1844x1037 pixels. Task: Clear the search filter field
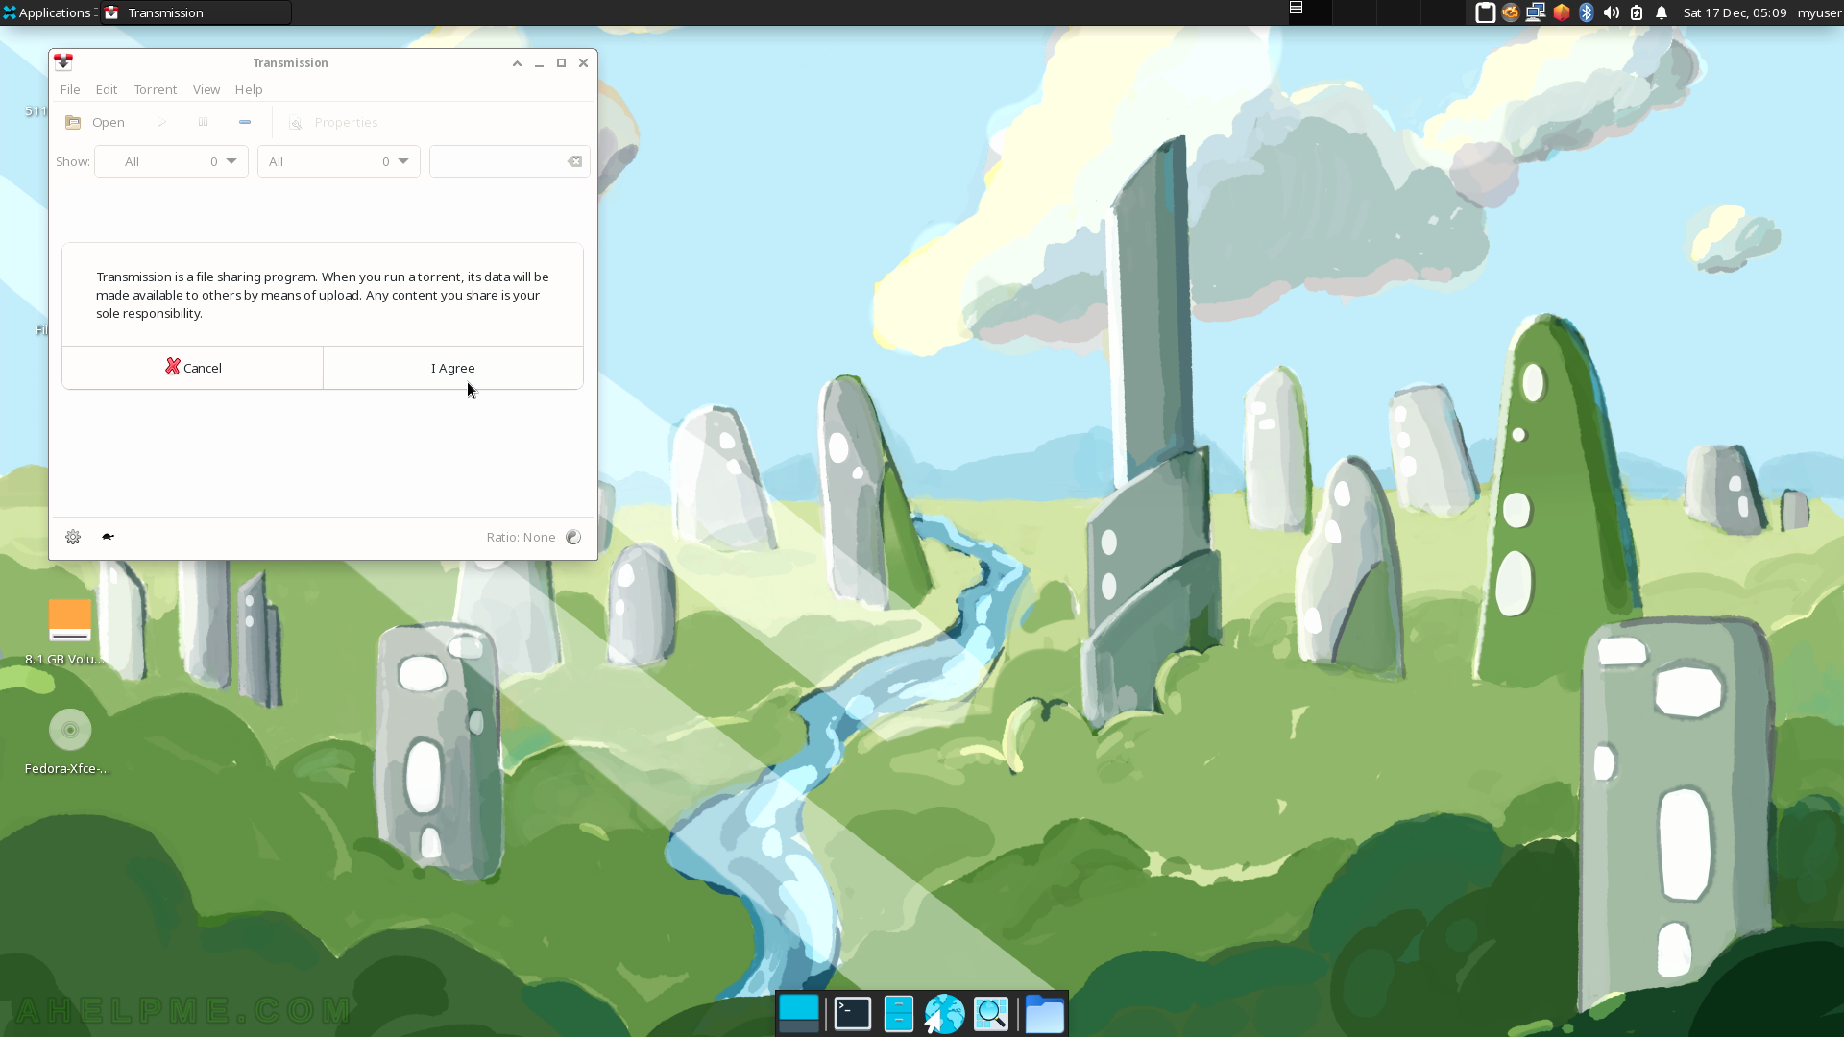[x=574, y=161]
